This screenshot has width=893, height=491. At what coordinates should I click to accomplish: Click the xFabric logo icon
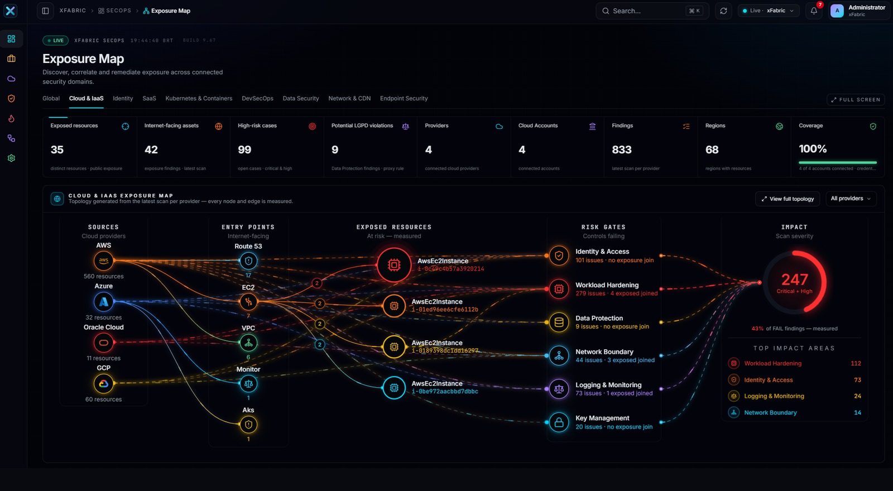[x=11, y=11]
